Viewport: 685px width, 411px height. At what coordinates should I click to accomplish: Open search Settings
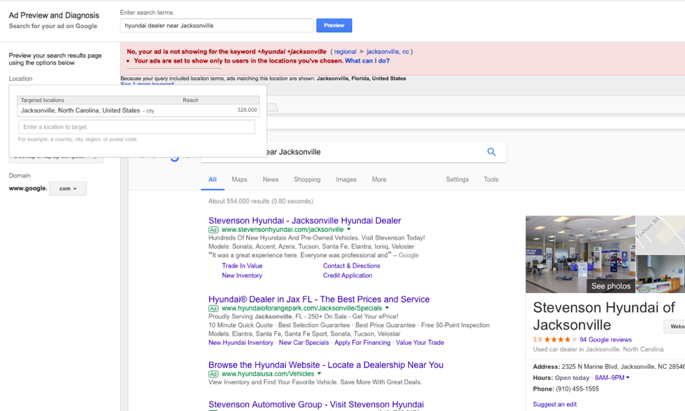(x=457, y=180)
